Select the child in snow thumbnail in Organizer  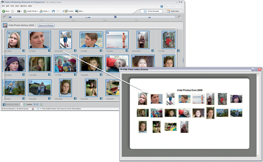[x=65, y=40]
